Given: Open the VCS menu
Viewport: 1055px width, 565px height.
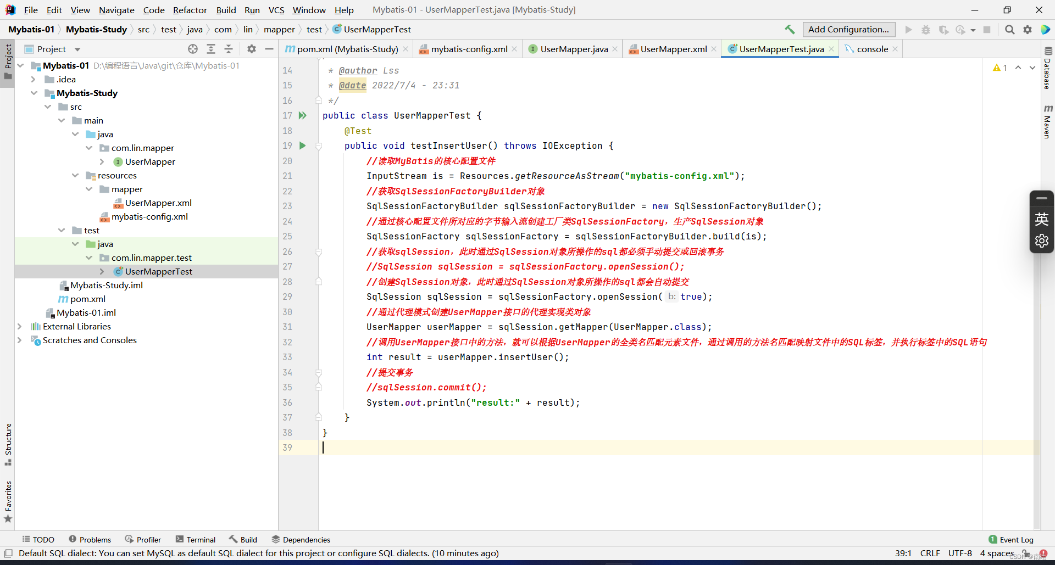Looking at the screenshot, I should [x=276, y=10].
